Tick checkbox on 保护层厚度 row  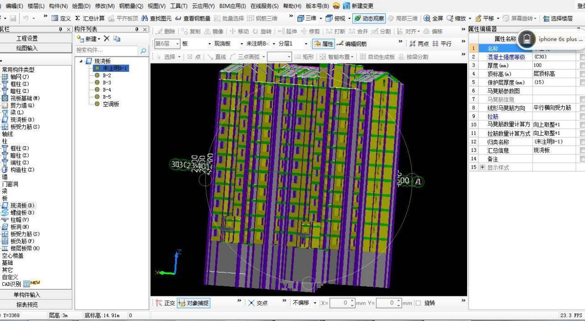coord(582,82)
